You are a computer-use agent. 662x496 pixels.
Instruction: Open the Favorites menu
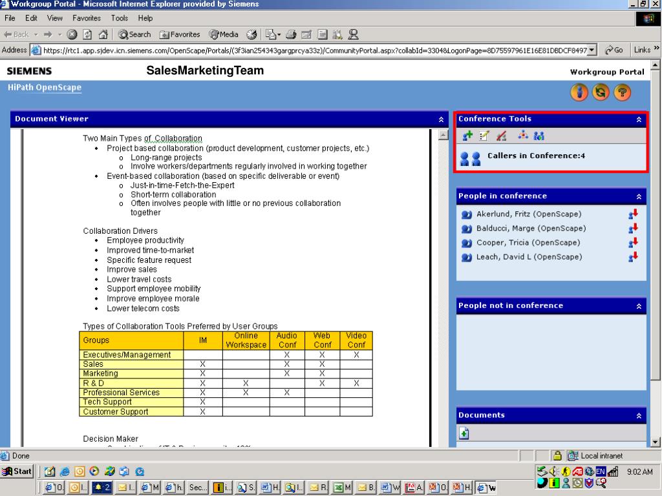coord(87,18)
